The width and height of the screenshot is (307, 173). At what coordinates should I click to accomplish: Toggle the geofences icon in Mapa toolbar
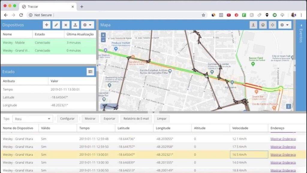(x=254, y=25)
